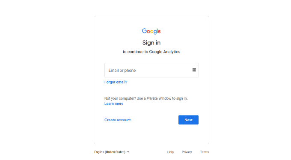Screen dimensions: 291x160
Task: Click the 'to continue to Google Analytics' subtitle
Action: pyautogui.click(x=151, y=52)
